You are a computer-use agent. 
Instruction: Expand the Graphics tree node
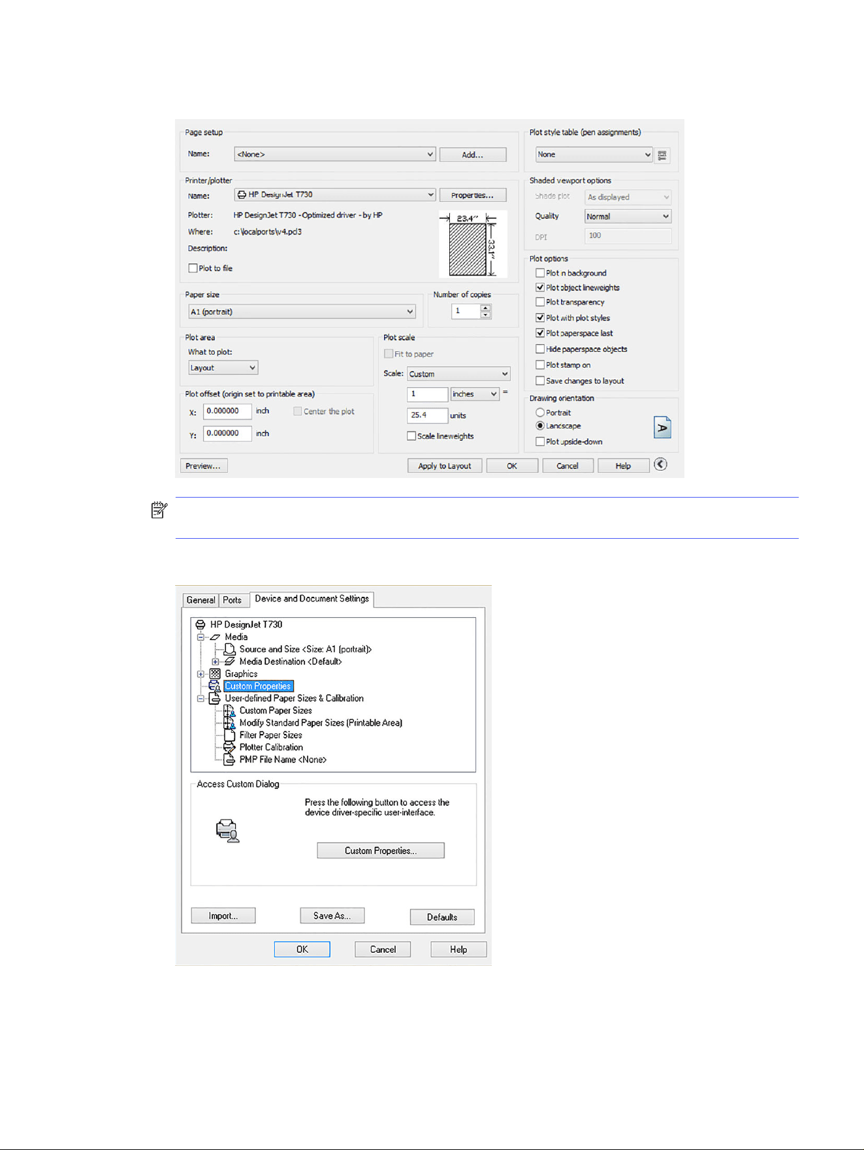[x=200, y=674]
